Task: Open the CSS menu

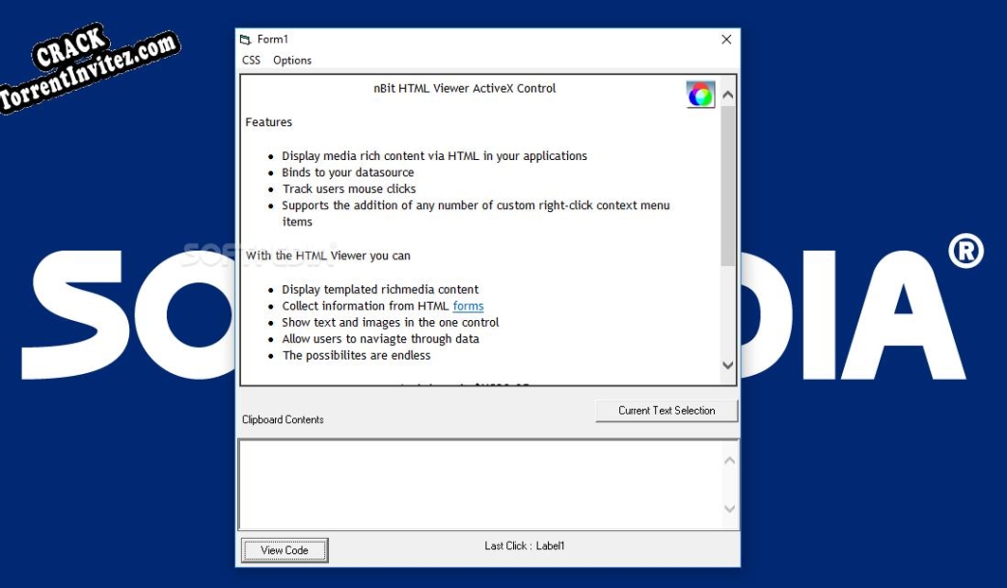Action: click(x=251, y=60)
